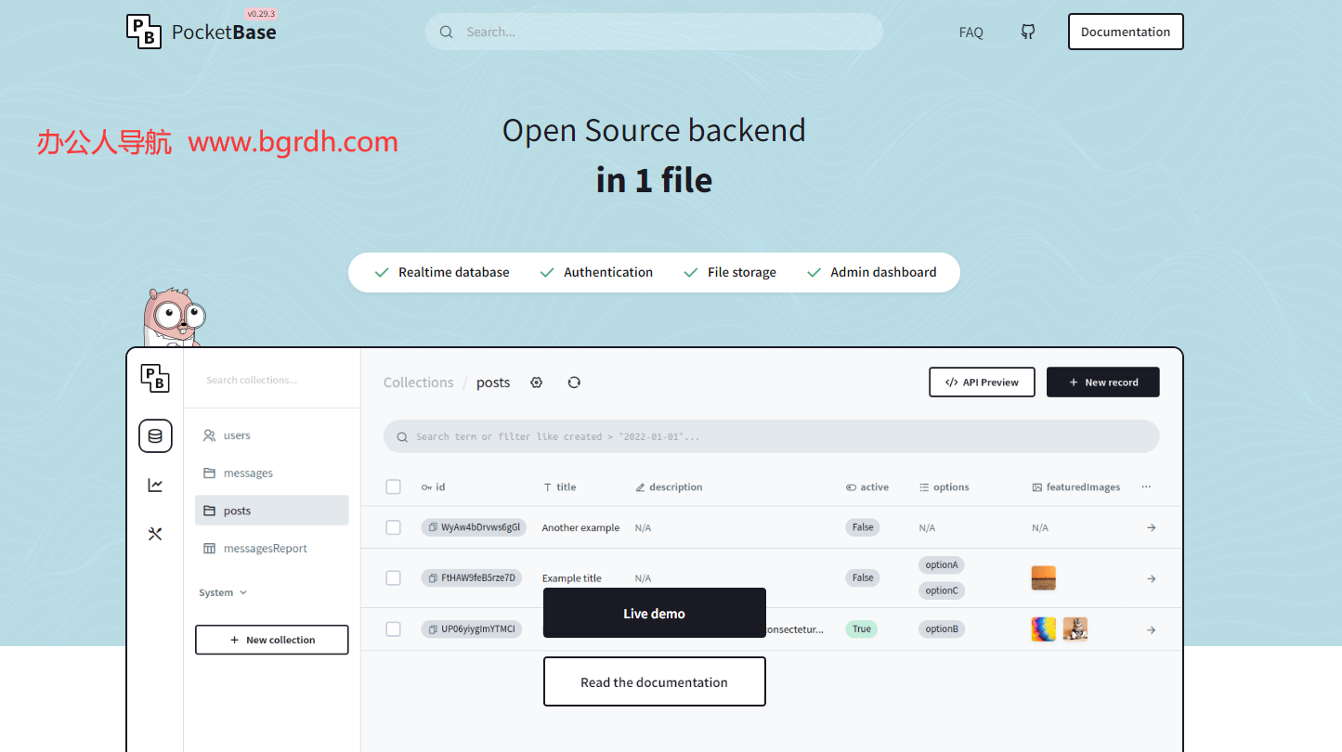Open the Another example record arrow
Viewport: 1342px width, 752px height.
[x=1151, y=527]
